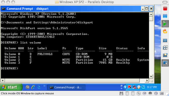The width and height of the screenshot is (169, 96).
Task: Click the last DISKPART> prompt line
Action: tap(10, 68)
